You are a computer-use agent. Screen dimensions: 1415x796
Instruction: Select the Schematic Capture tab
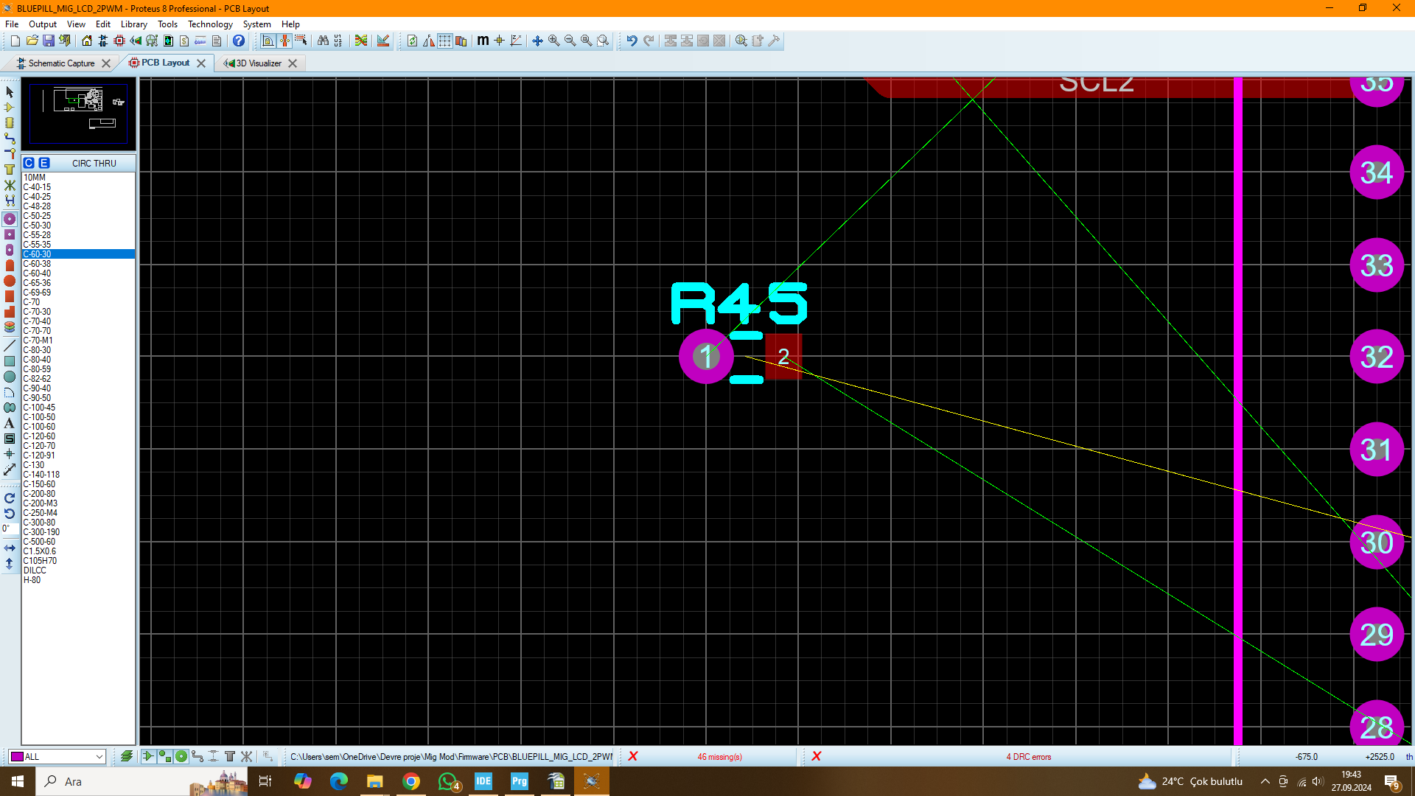pyautogui.click(x=60, y=62)
